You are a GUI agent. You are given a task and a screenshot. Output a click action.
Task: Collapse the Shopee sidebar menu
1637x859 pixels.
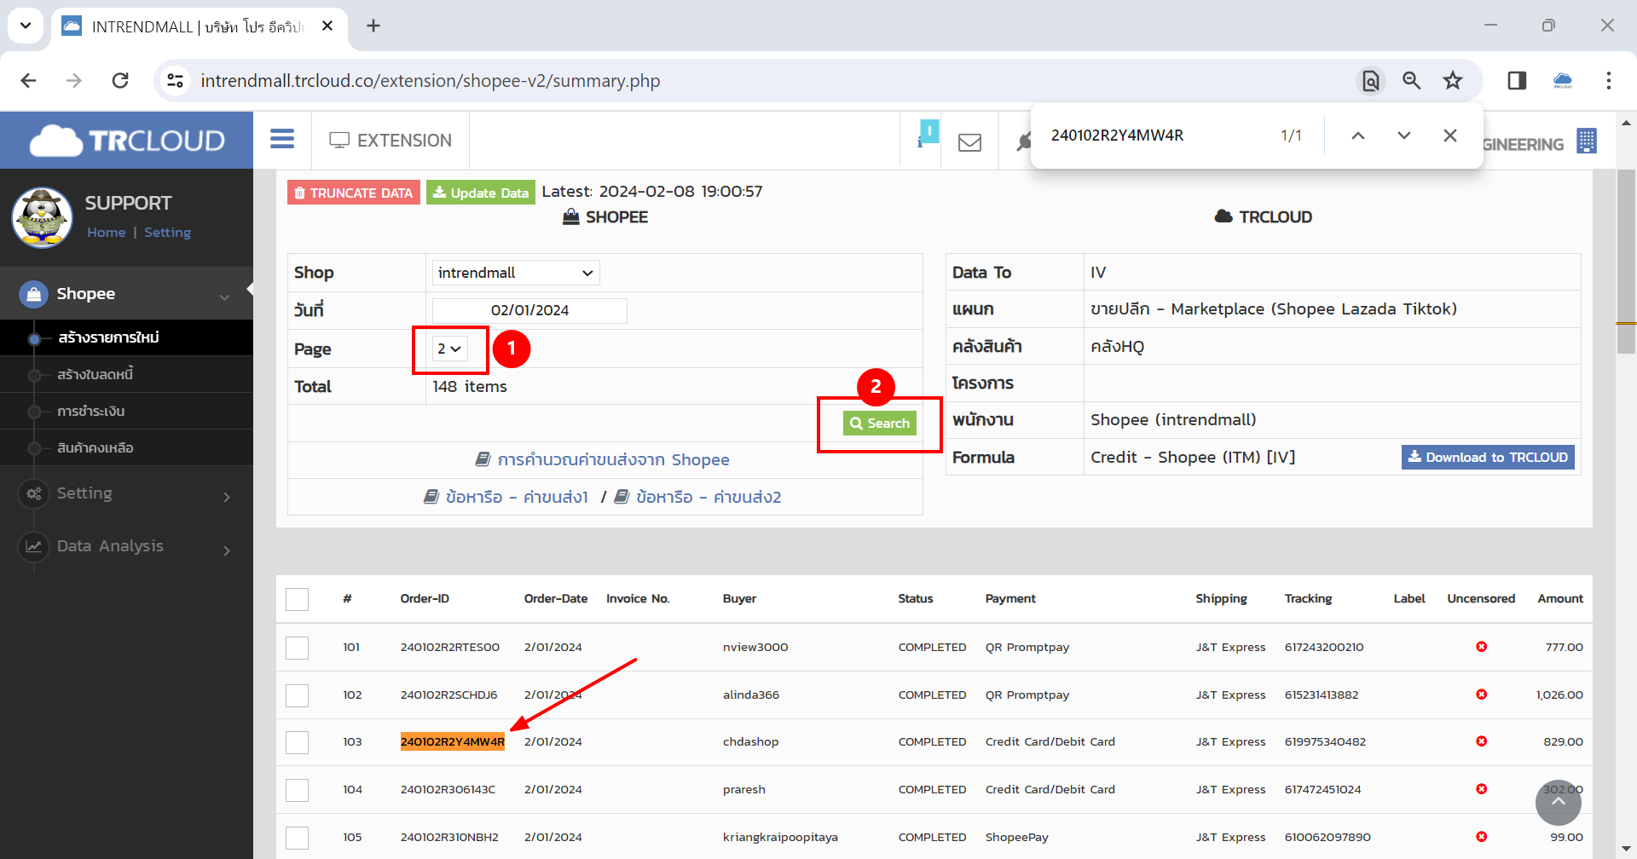[126, 294]
